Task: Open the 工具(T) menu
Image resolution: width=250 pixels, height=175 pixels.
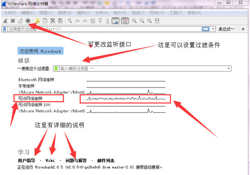Action: click(x=176, y=13)
